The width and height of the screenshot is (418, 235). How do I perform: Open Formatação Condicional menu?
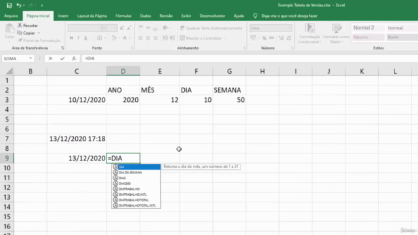[309, 33]
